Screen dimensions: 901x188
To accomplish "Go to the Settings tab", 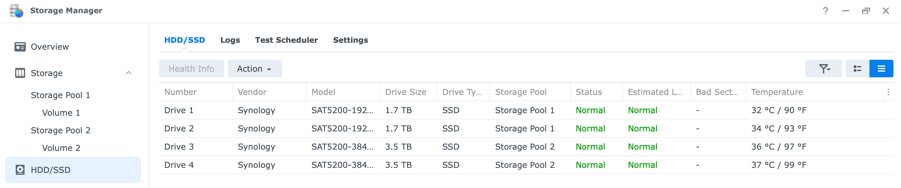I will 350,40.
